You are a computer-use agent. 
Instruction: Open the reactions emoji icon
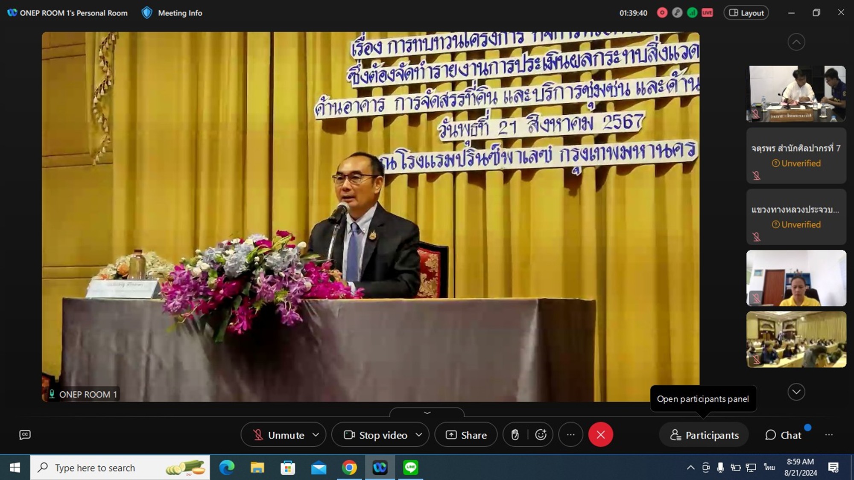tap(541, 435)
